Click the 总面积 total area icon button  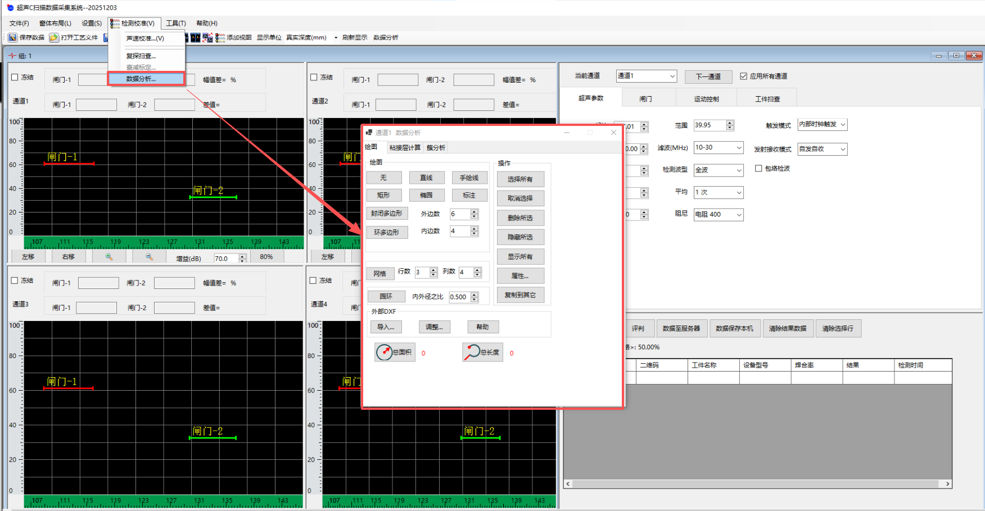(x=395, y=352)
